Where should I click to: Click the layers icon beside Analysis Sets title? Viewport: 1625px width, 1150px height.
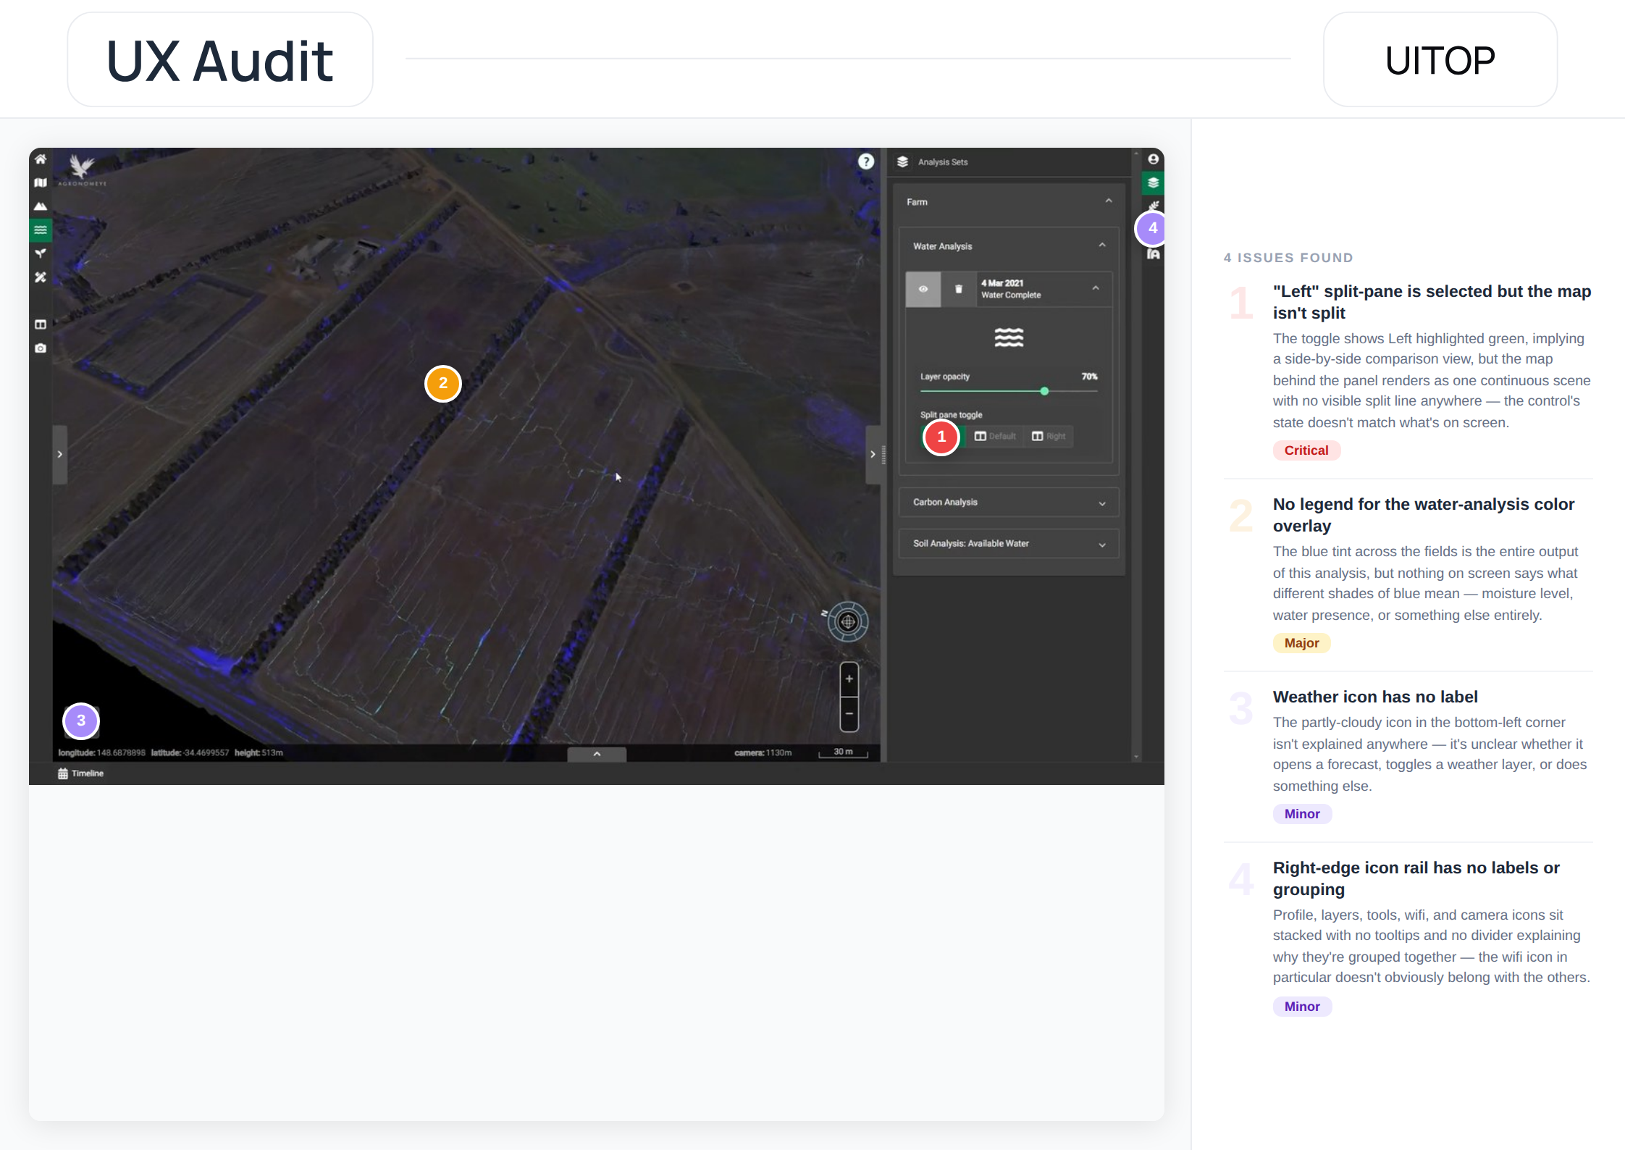coord(902,162)
